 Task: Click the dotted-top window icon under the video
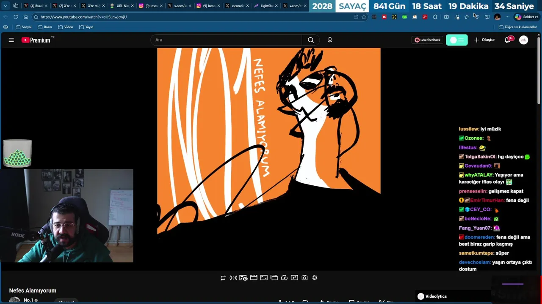[x=274, y=278]
